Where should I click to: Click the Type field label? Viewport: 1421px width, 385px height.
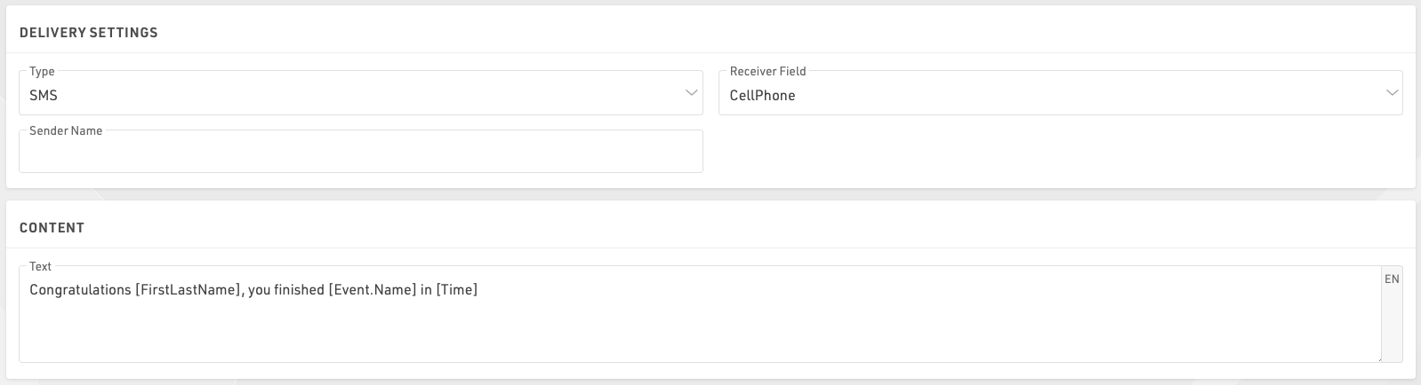click(x=42, y=71)
